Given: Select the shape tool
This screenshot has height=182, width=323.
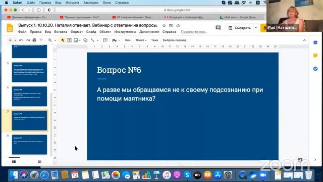Looking at the screenshot, I should click(x=85, y=40).
